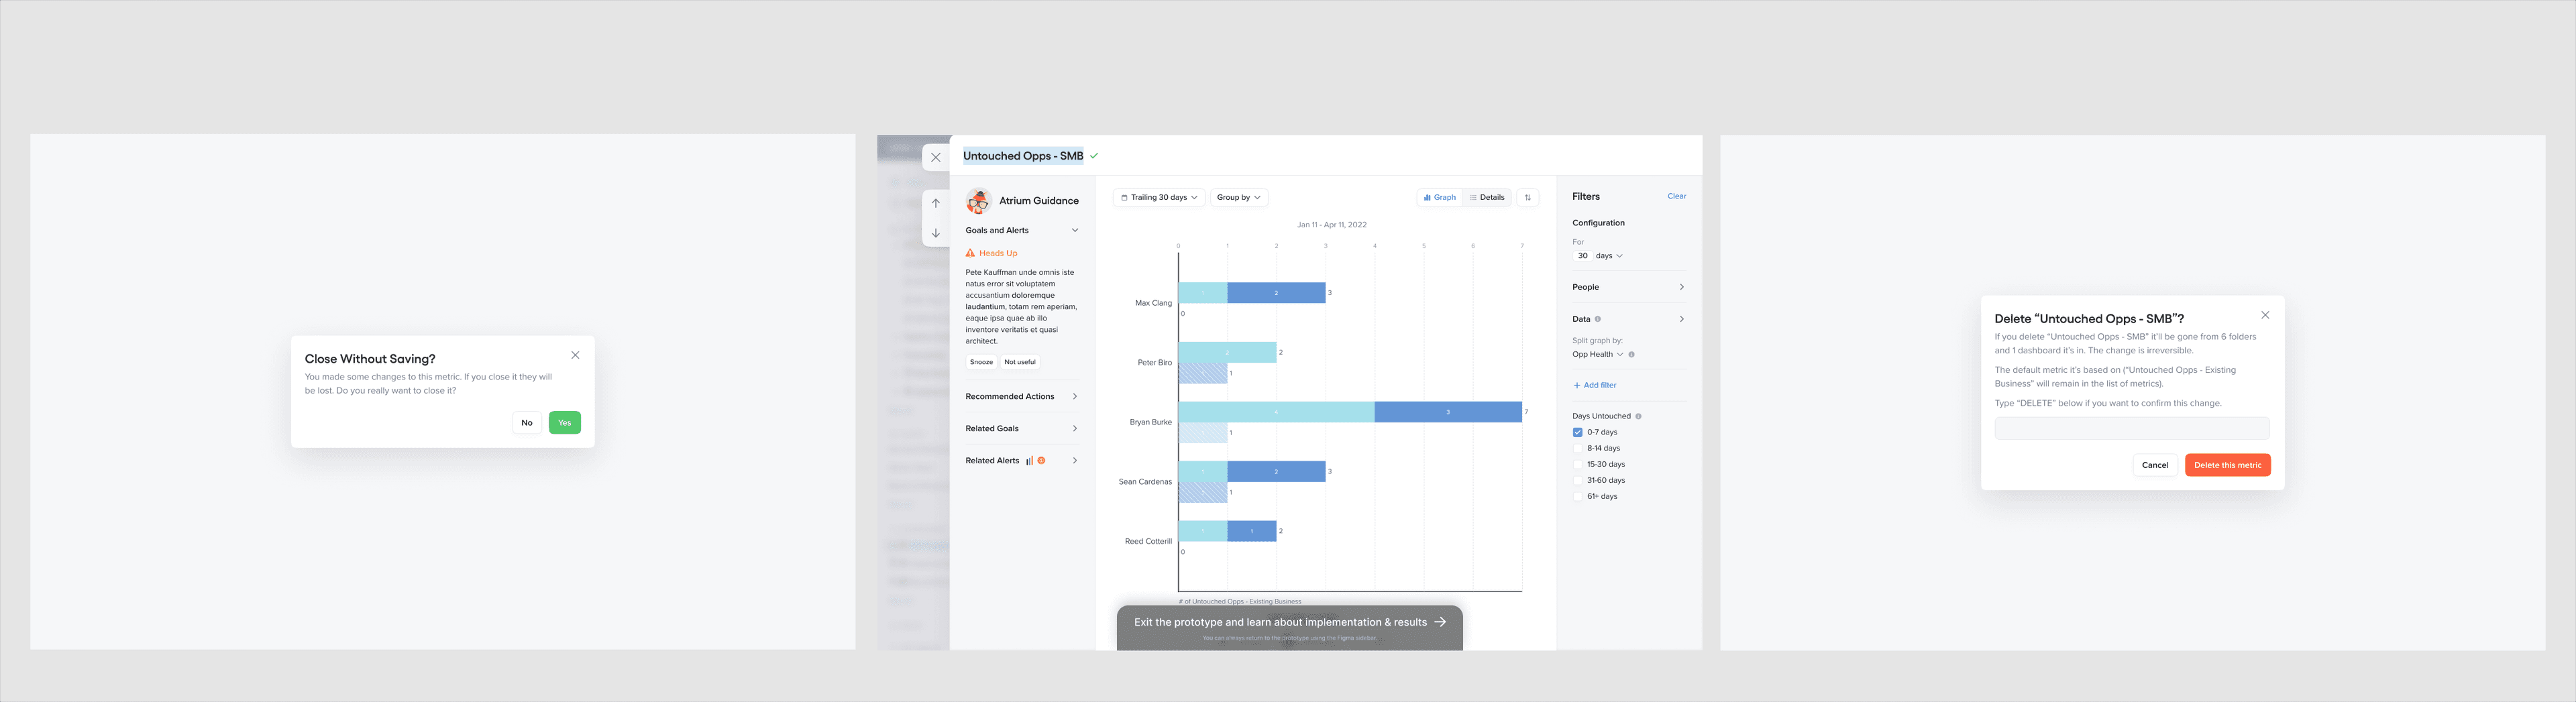
Task: Click the 30 days number field
Action: pos(1582,256)
